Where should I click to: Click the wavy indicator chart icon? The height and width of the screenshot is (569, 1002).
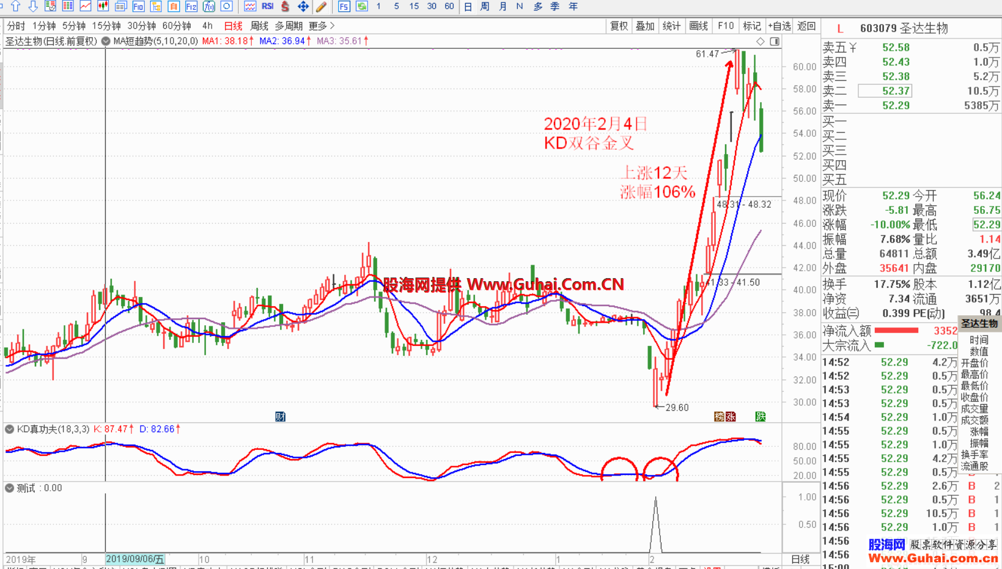point(249,6)
